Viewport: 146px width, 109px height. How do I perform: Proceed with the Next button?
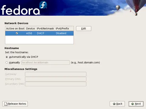tap(136, 104)
